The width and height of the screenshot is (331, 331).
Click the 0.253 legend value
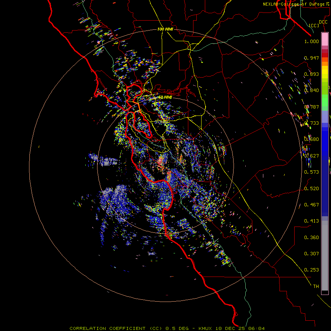tap(312, 270)
